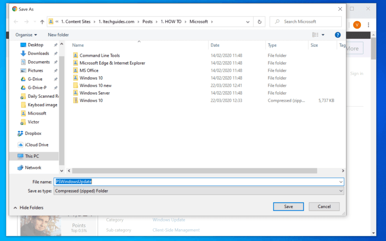Select Desktop in the navigation pane

35,45
